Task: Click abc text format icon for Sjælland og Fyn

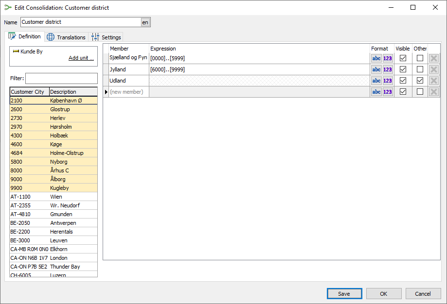Action: (376, 58)
